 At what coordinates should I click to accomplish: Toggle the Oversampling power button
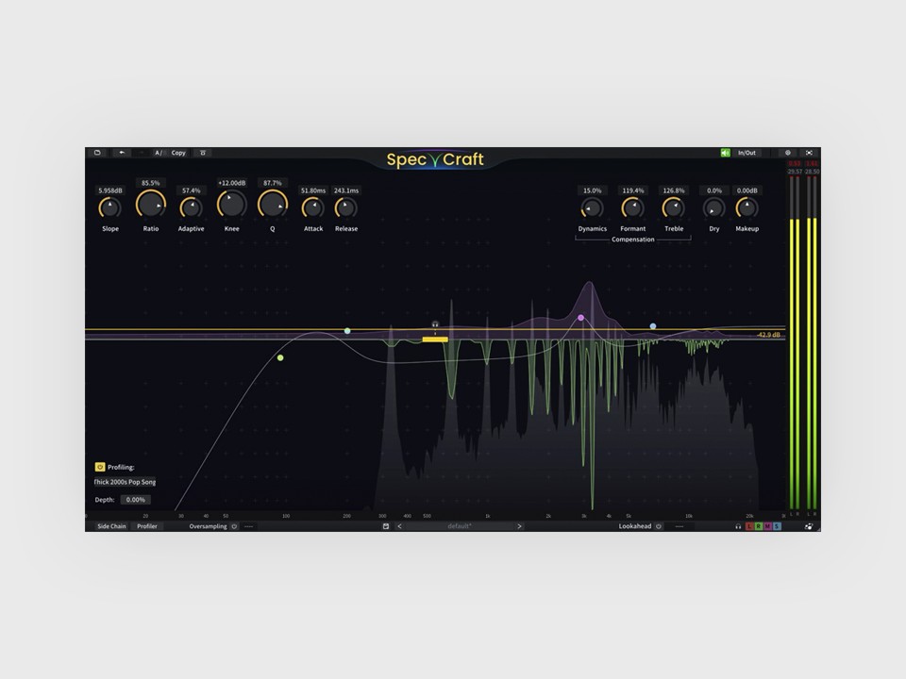[235, 526]
